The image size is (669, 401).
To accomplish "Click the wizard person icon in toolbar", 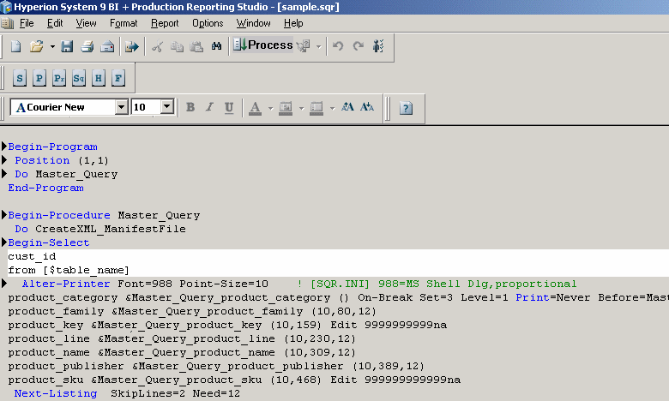I will pyautogui.click(x=378, y=45).
